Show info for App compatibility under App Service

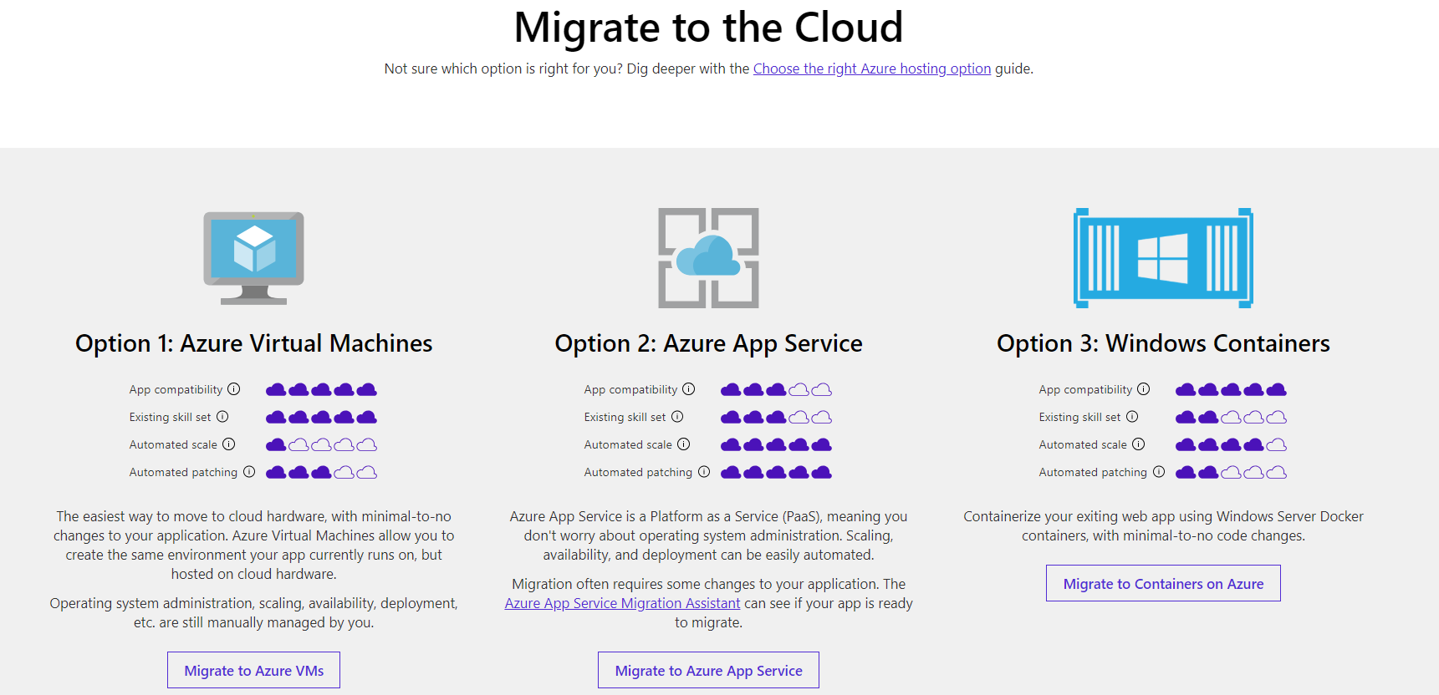(x=689, y=389)
